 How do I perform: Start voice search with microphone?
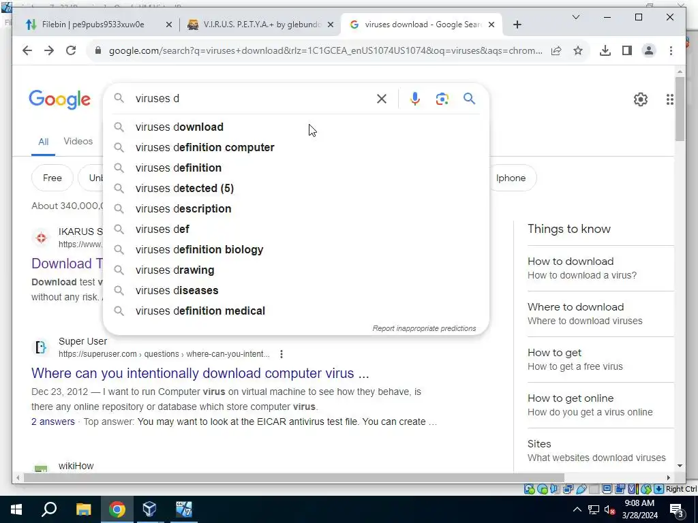[x=415, y=99]
